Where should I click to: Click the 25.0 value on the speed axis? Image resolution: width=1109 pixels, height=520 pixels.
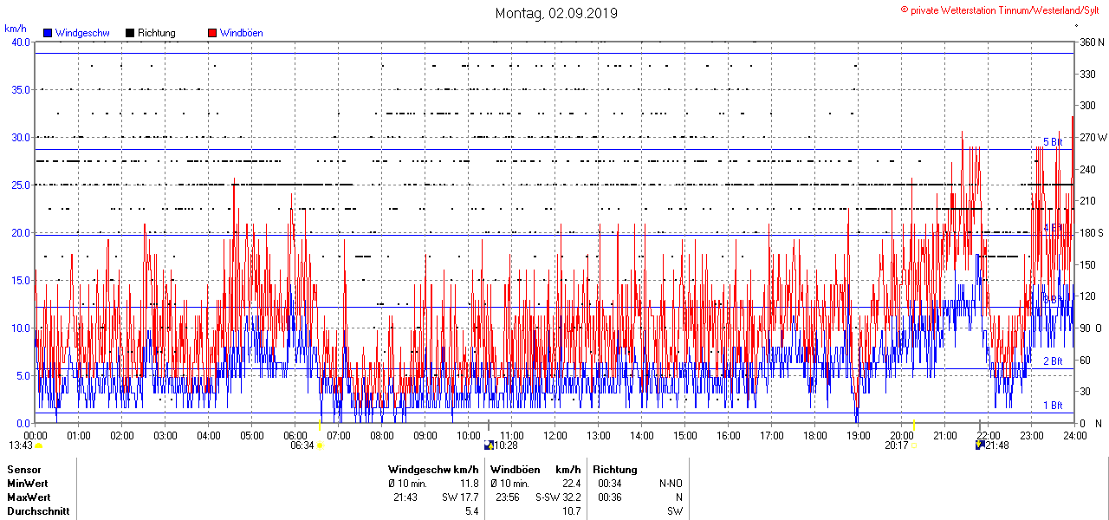[x=21, y=185]
